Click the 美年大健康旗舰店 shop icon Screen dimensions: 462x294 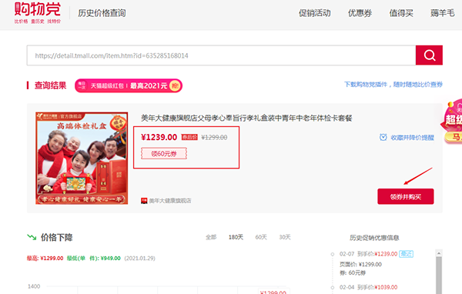click(x=144, y=201)
